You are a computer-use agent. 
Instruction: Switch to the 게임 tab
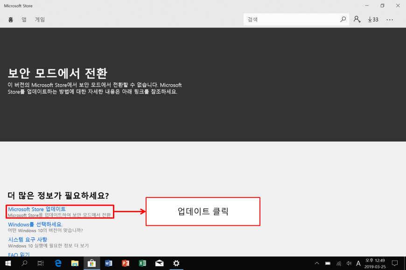(x=40, y=20)
